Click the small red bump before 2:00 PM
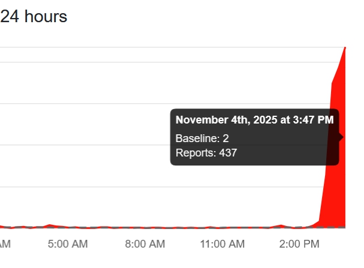The image size is (364, 268). point(281,225)
